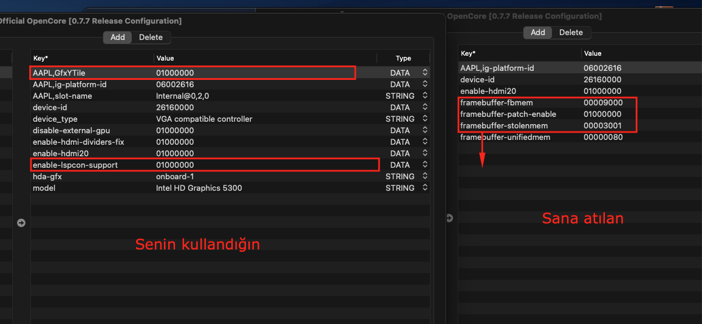Open type dropdown for hda-gfx row
This screenshot has width=702, height=324.
(x=425, y=177)
